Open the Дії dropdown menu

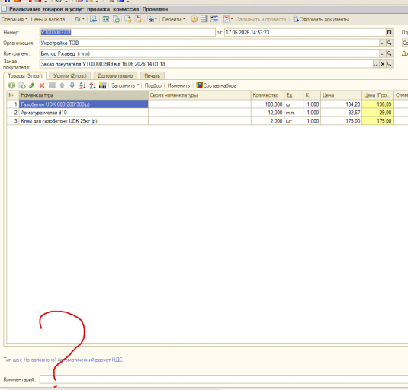tap(79, 19)
